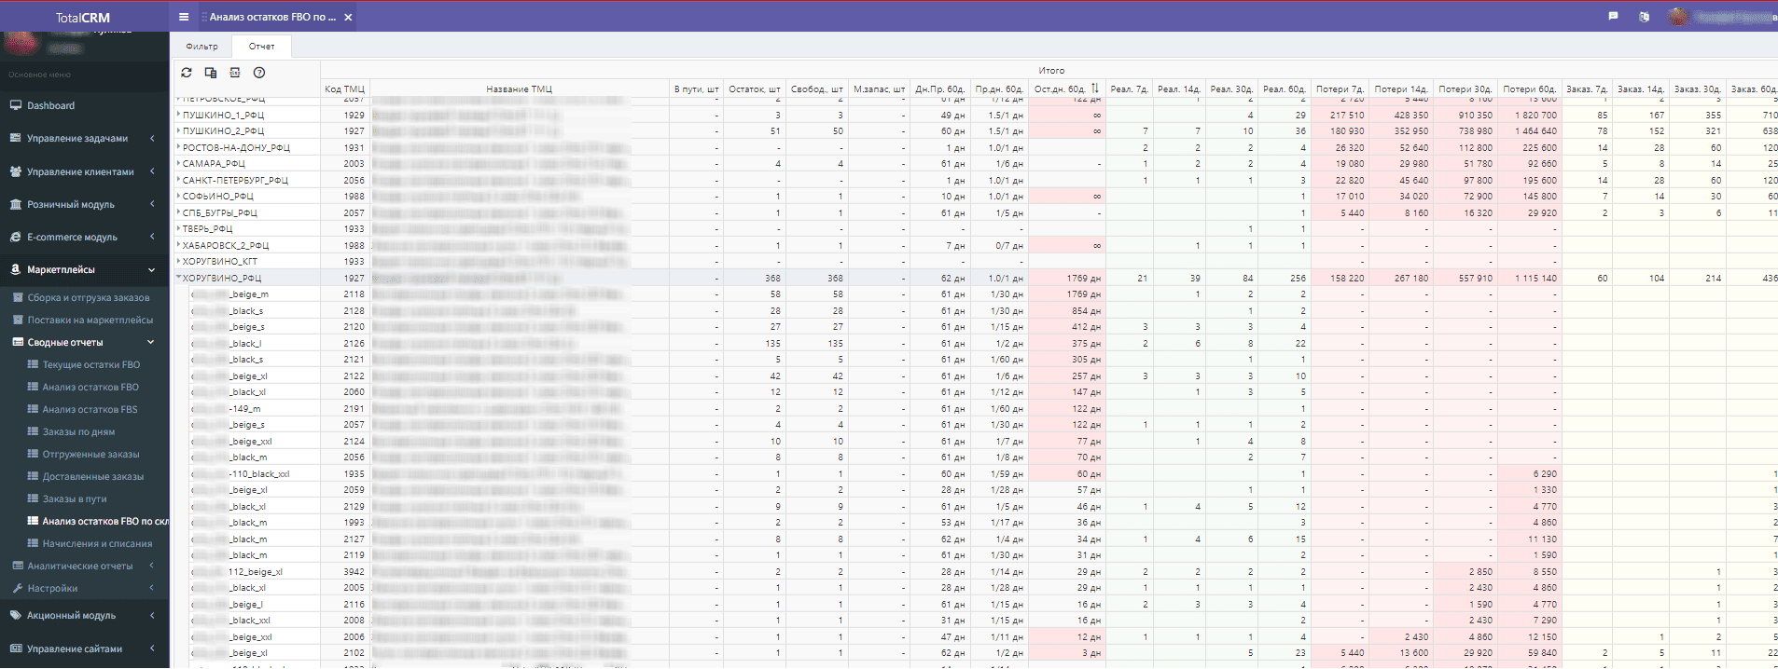Click the Розничный модуль bank icon

coord(16,204)
